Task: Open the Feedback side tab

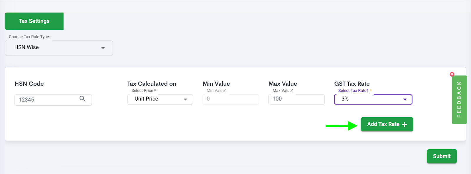Action: point(459,99)
